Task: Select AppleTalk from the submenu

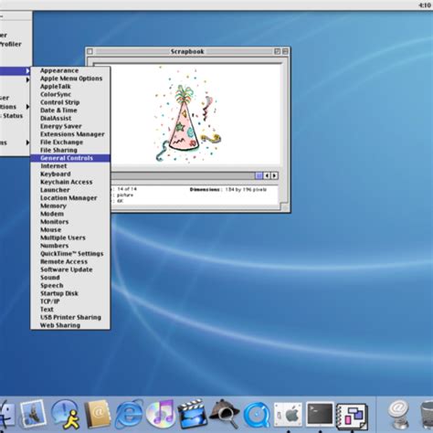Action: pos(70,87)
